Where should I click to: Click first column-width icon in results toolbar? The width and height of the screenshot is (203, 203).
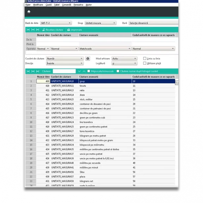coord(28,71)
